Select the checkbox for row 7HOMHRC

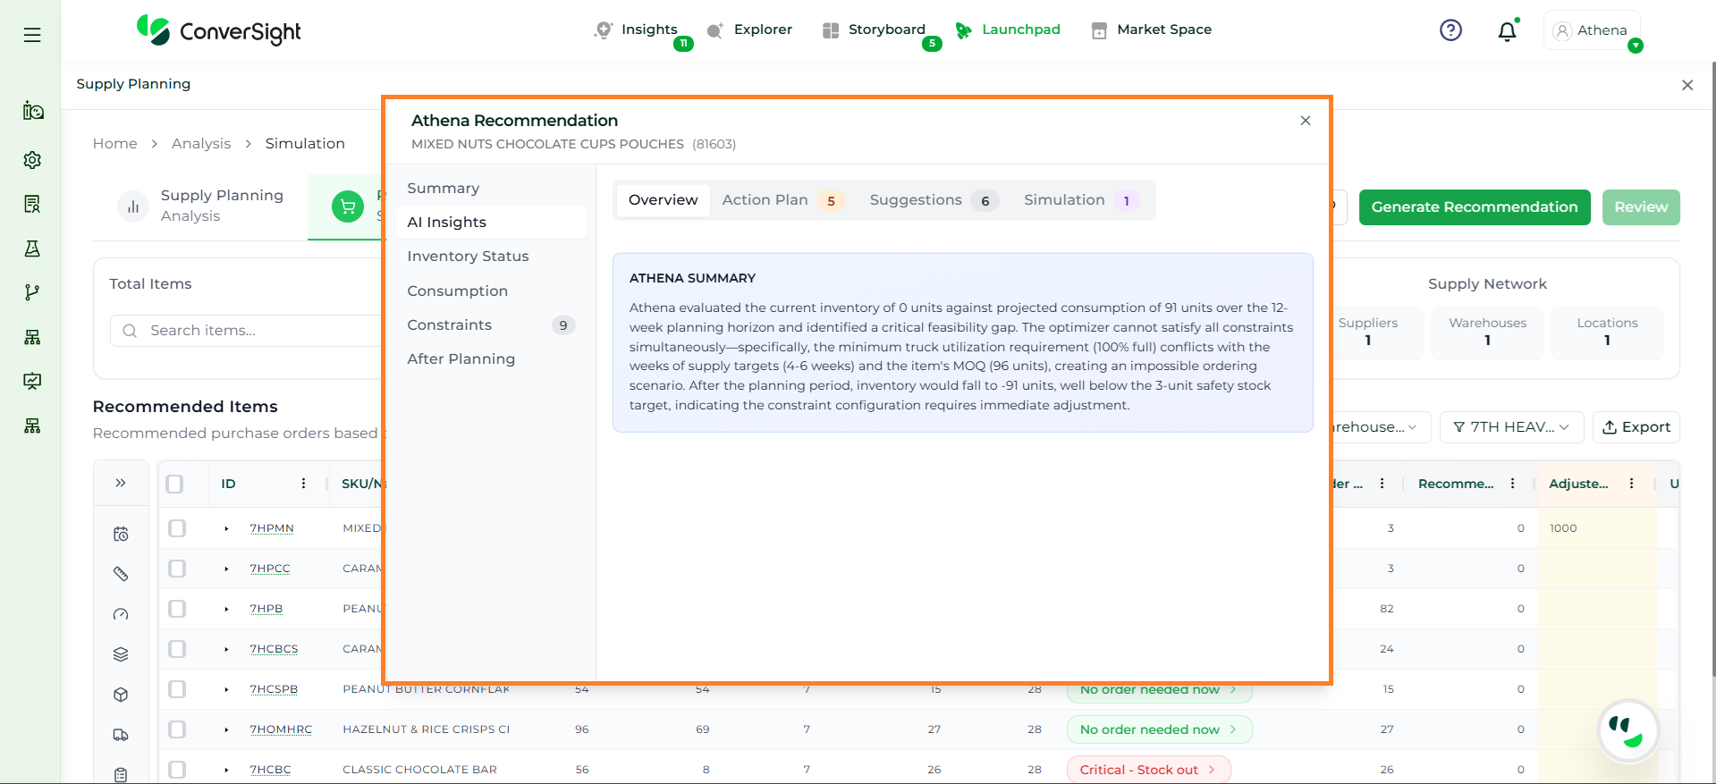pos(177,729)
